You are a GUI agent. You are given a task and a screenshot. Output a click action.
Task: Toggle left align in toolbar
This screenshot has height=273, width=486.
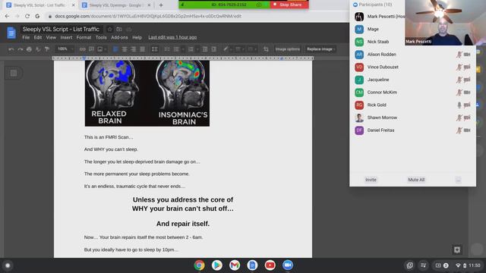coord(115,49)
